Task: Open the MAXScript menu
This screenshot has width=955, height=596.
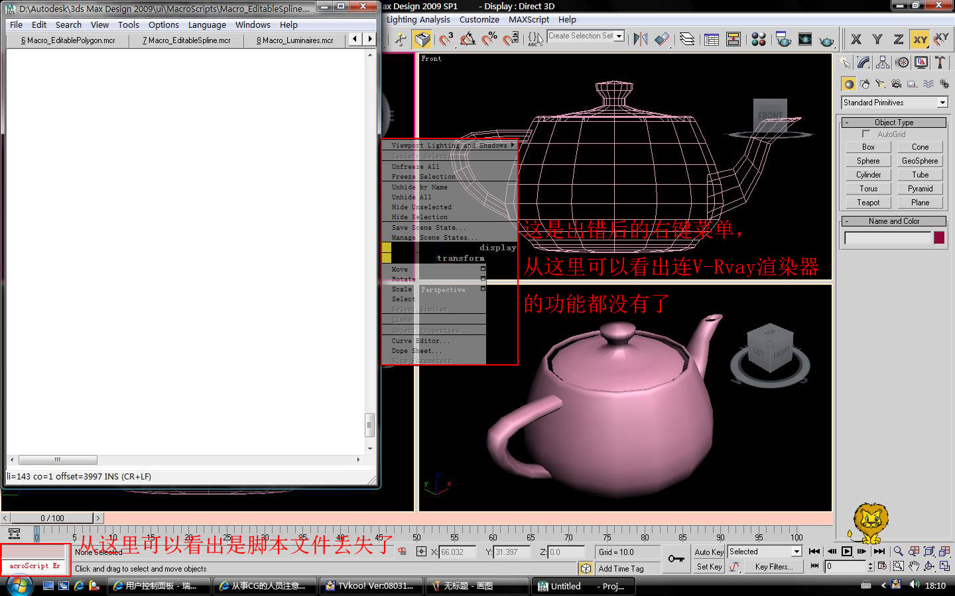Action: point(529,20)
